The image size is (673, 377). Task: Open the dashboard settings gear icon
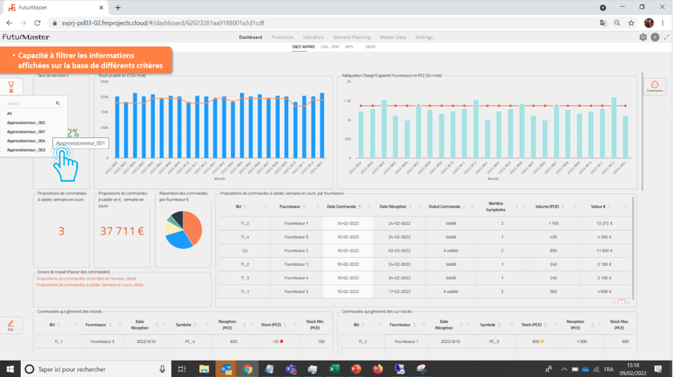click(x=642, y=38)
